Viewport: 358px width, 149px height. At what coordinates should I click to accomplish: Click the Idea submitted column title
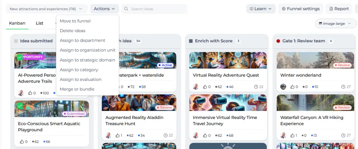(36, 41)
